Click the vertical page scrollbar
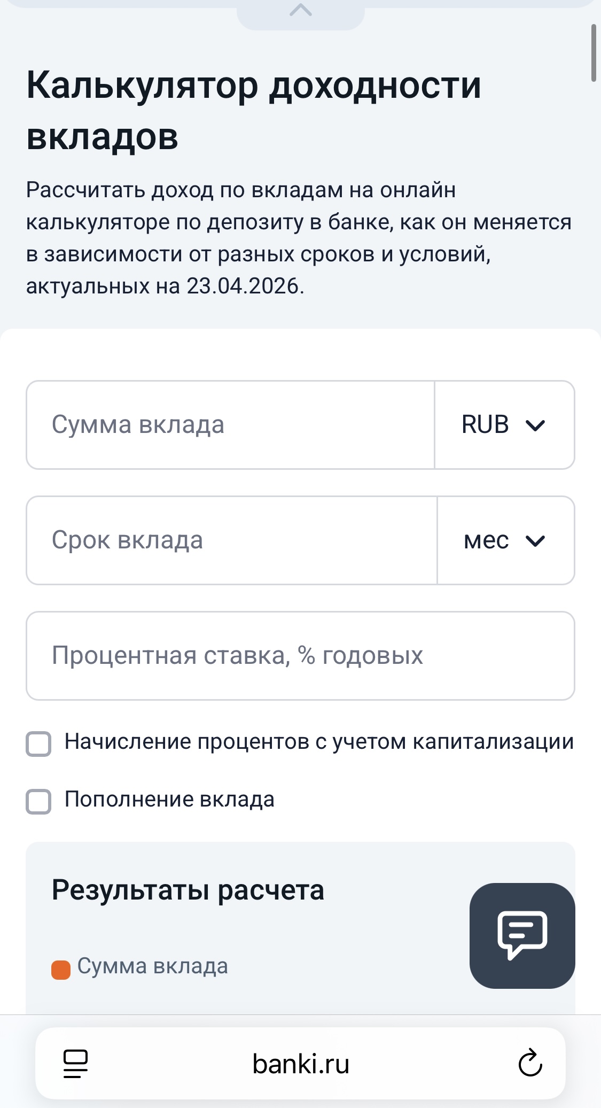This screenshot has width=601, height=1108. tap(593, 53)
